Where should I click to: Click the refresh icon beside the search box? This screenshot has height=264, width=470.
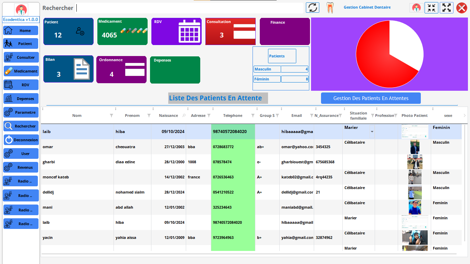pos(312,8)
